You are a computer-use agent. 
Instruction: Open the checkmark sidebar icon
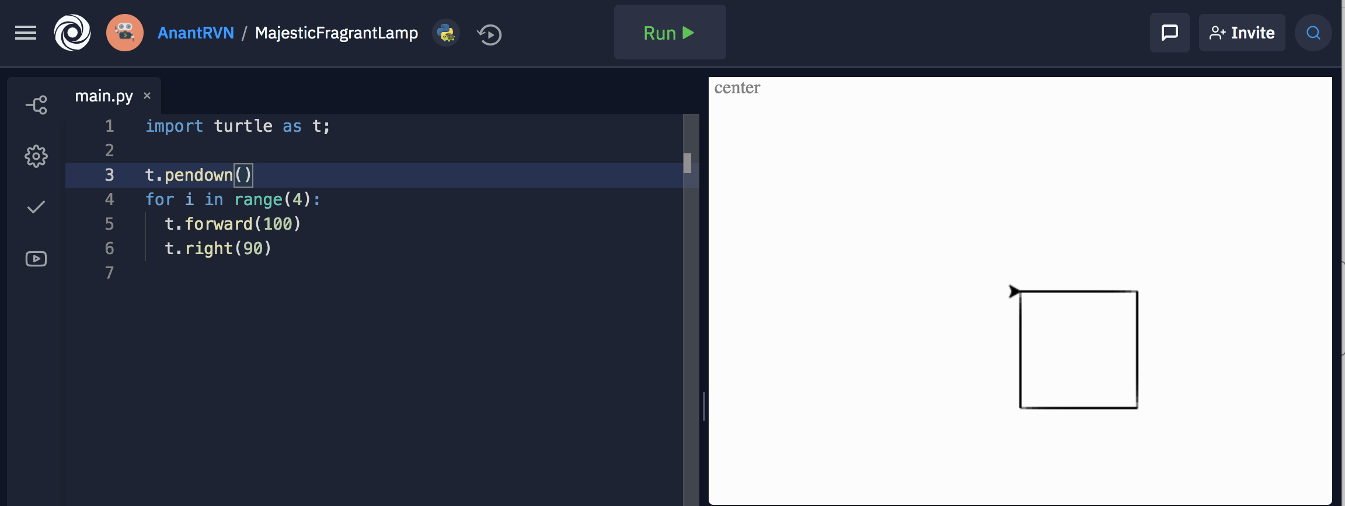36,207
